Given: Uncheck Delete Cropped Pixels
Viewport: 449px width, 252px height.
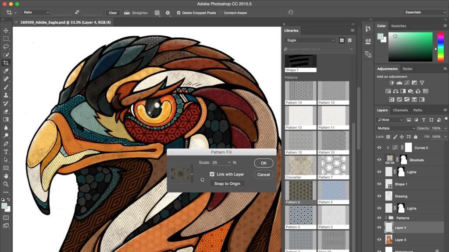Looking at the screenshot, I should tap(178, 13).
